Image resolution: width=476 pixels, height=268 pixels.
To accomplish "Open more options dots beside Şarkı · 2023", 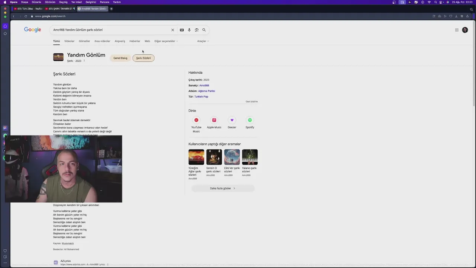I will click(84, 61).
